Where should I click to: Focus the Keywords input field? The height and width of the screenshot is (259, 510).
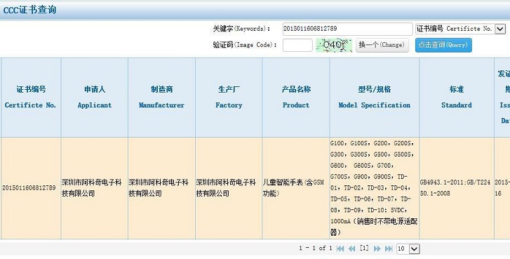[347, 29]
